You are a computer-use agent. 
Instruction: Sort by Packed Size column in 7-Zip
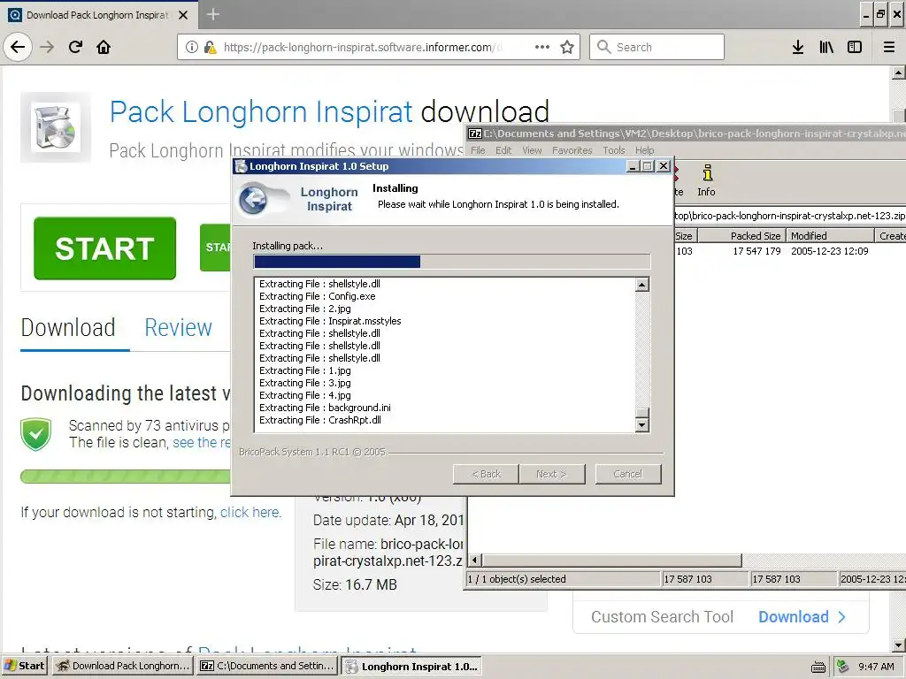741,235
